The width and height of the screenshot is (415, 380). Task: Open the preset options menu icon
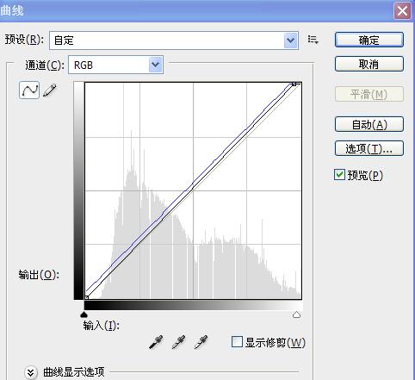point(313,40)
